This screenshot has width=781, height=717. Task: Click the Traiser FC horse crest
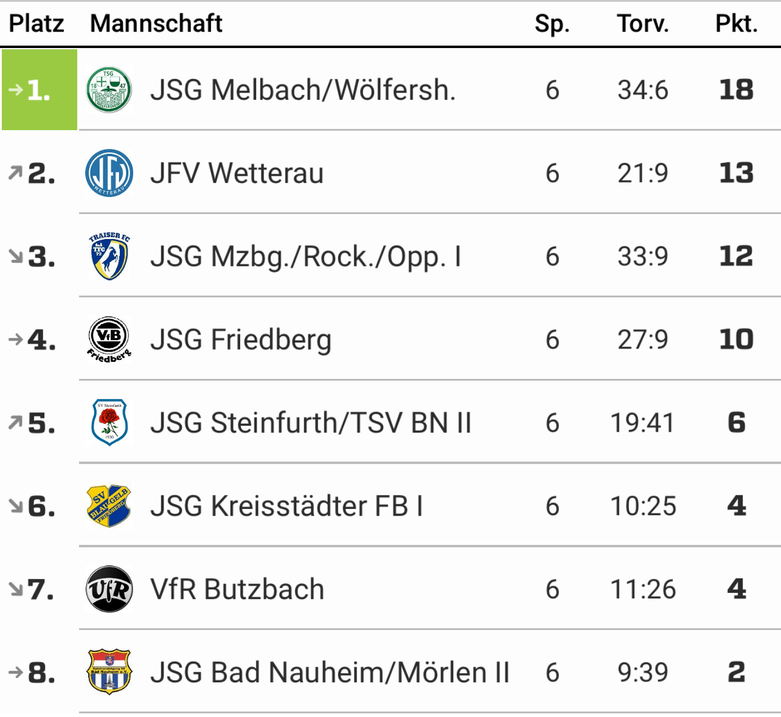[x=109, y=256]
